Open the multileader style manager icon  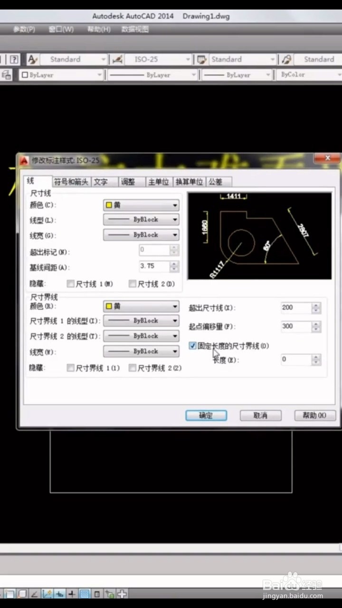pos(286,59)
